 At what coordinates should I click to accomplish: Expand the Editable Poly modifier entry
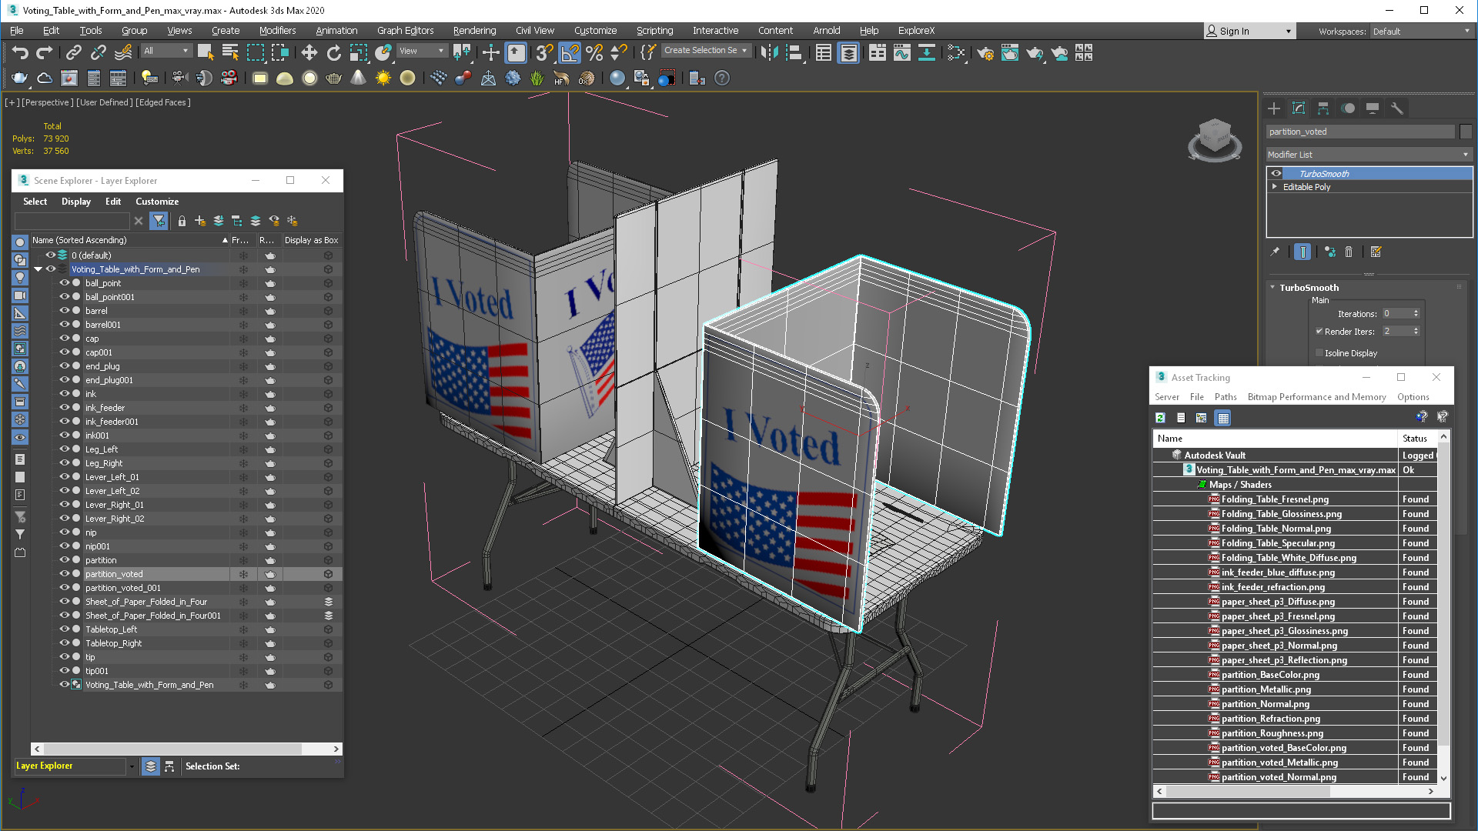click(x=1275, y=187)
